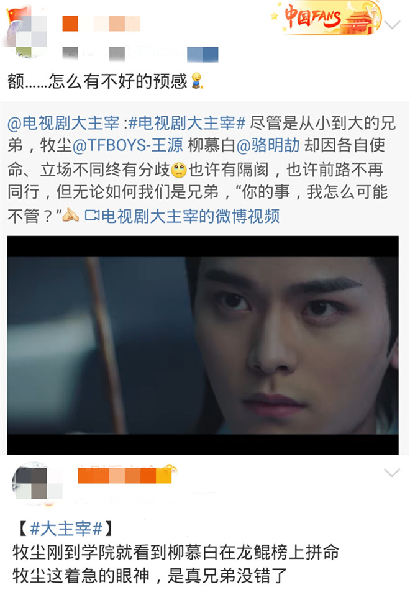Open the second poster's orange username

tap(121, 476)
